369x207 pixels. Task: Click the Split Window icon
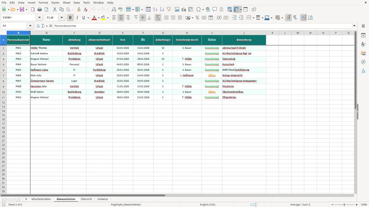pyautogui.click(x=245, y=10)
